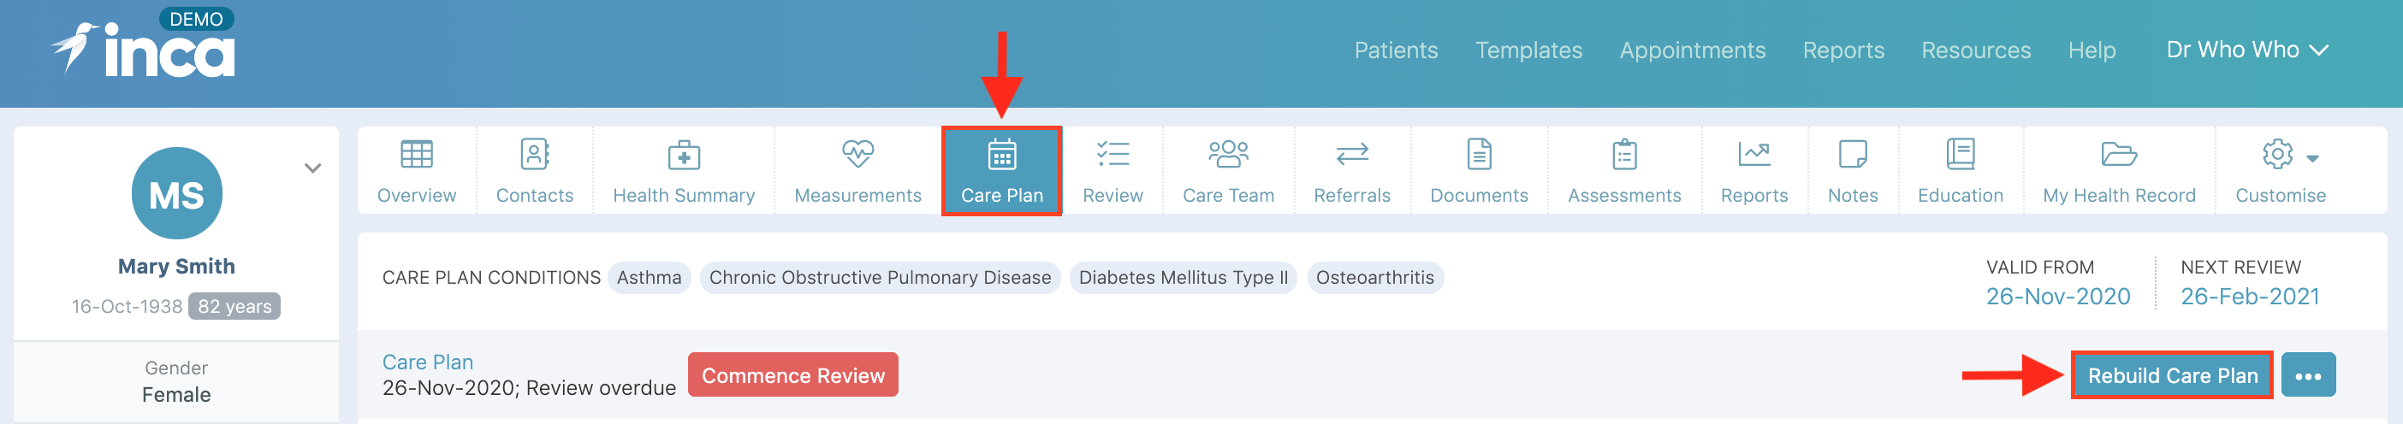Open the Care Team people icon
This screenshot has width=2403, height=424.
tap(1228, 154)
